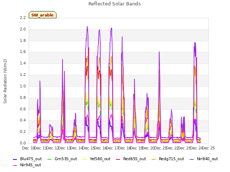Click the 2.2 y-axis tick label
230x172 pixels.
tap(23, 18)
